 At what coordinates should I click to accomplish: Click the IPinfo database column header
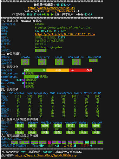tap(25, 57)
